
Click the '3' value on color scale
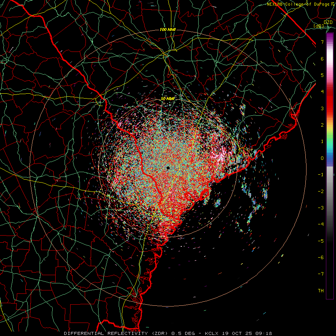point(322,108)
